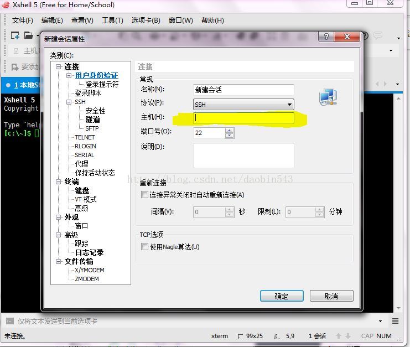Select 隧道 under SSH
Image resolution: width=410 pixels, height=347 pixels.
92,120
